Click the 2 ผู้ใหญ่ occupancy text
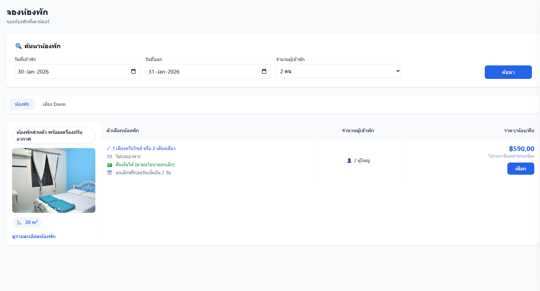 pyautogui.click(x=362, y=161)
